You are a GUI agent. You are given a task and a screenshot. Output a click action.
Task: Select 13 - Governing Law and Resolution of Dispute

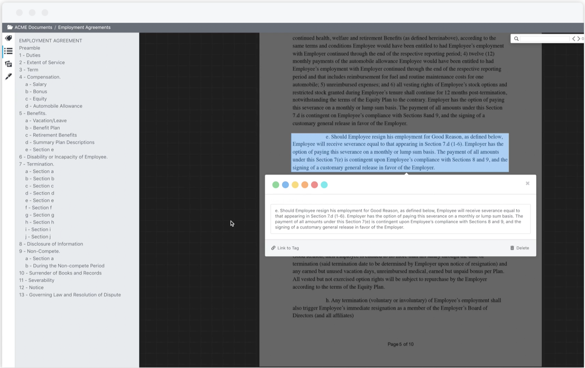click(70, 295)
